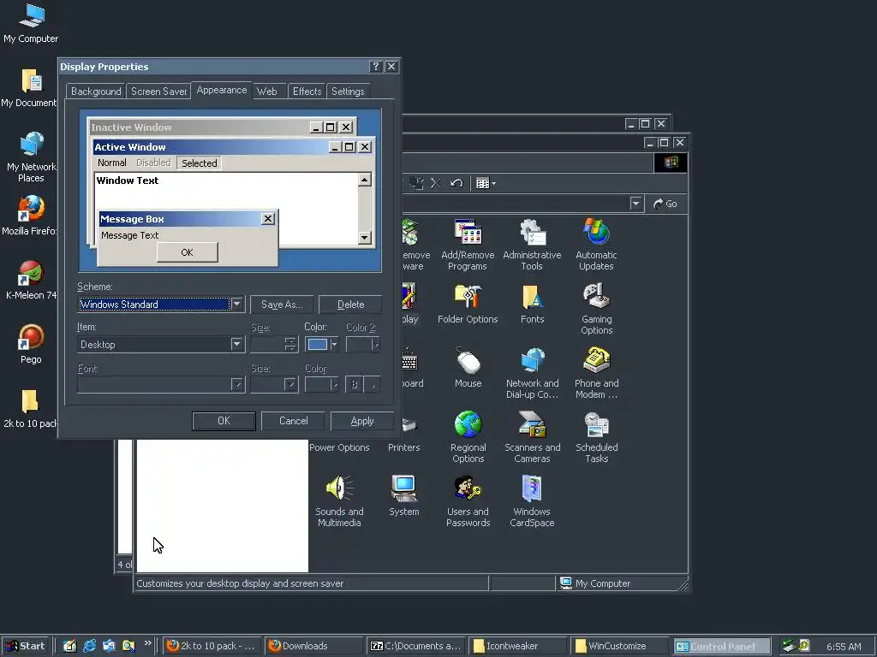Select the 2k to 10 pack folder

tap(30, 408)
